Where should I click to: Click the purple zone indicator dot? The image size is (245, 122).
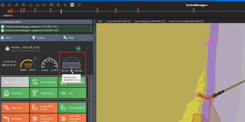click(72, 71)
